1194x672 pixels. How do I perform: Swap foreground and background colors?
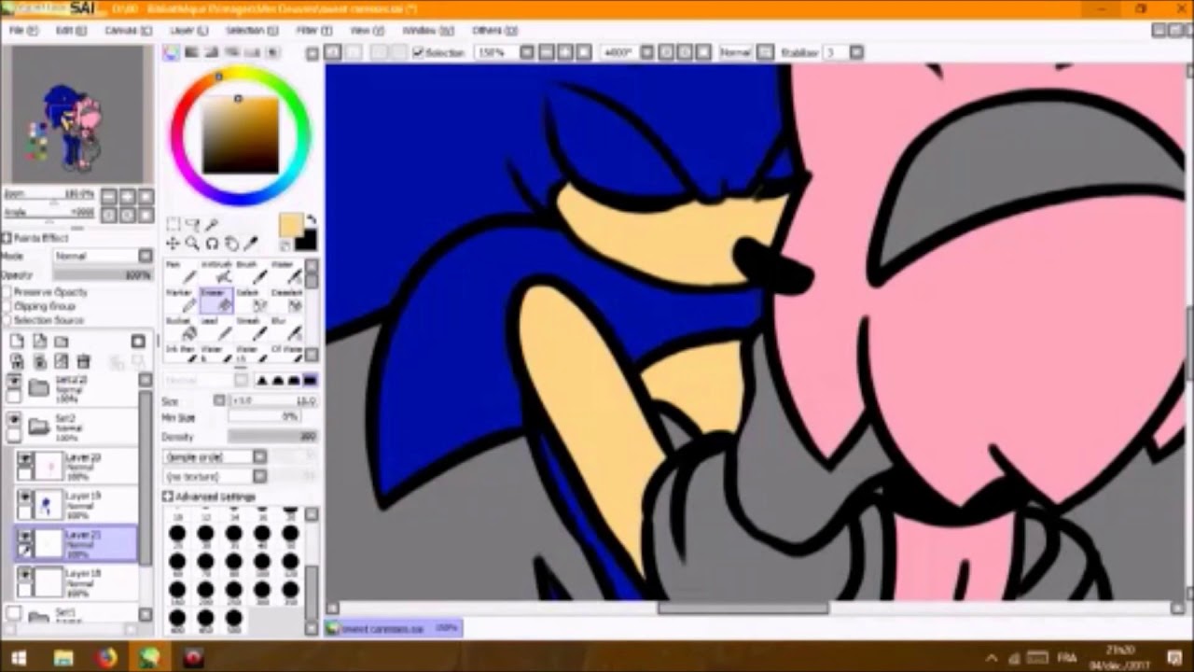[312, 219]
